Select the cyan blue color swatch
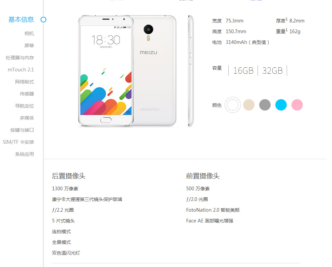 pyautogui.click(x=281, y=105)
